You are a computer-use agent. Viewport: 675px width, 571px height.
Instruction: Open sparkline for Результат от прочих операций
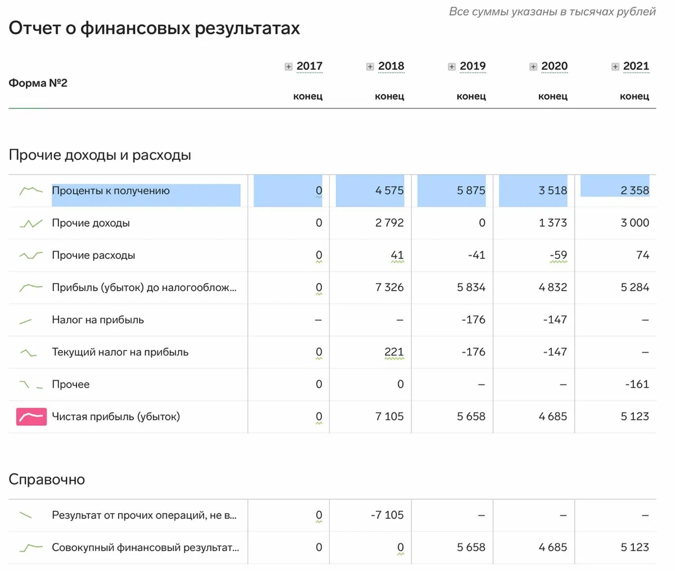pyautogui.click(x=26, y=515)
